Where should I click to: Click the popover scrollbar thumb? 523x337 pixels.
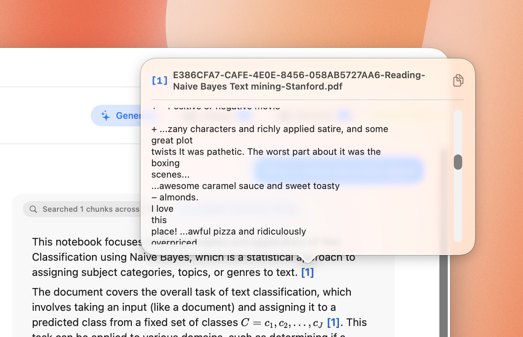tap(458, 162)
